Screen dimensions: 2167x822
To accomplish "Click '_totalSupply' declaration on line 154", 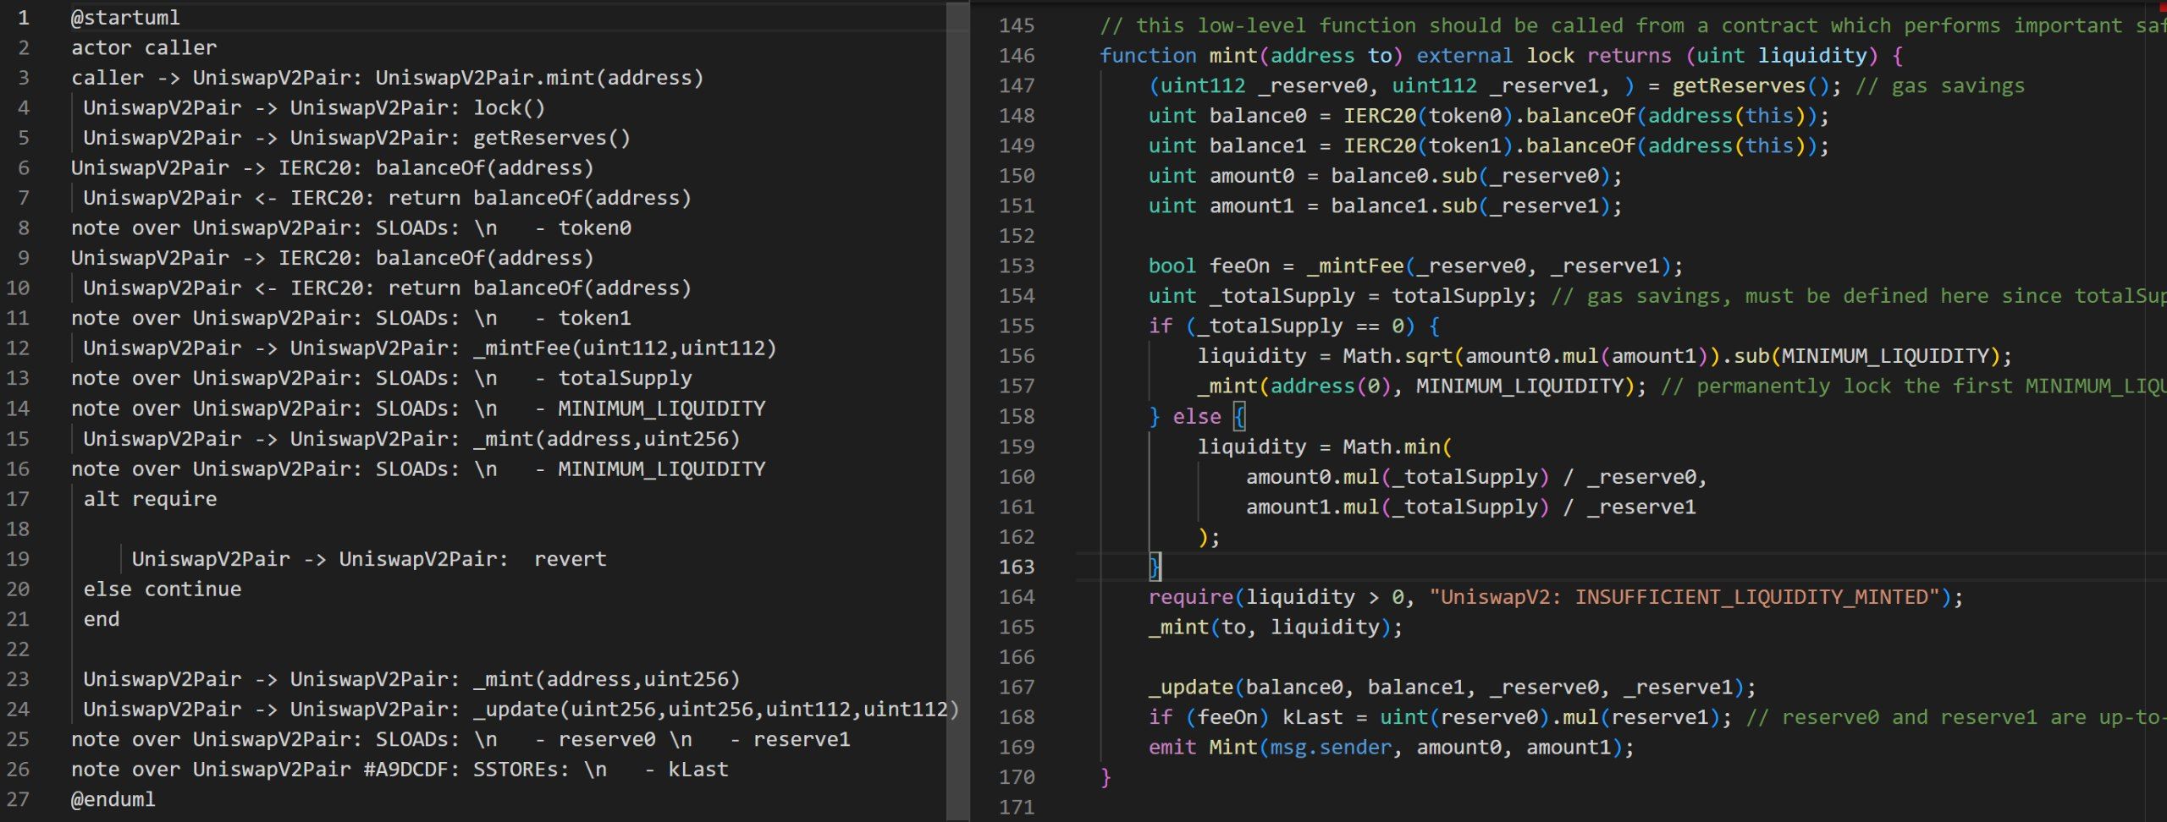I will tap(1282, 296).
